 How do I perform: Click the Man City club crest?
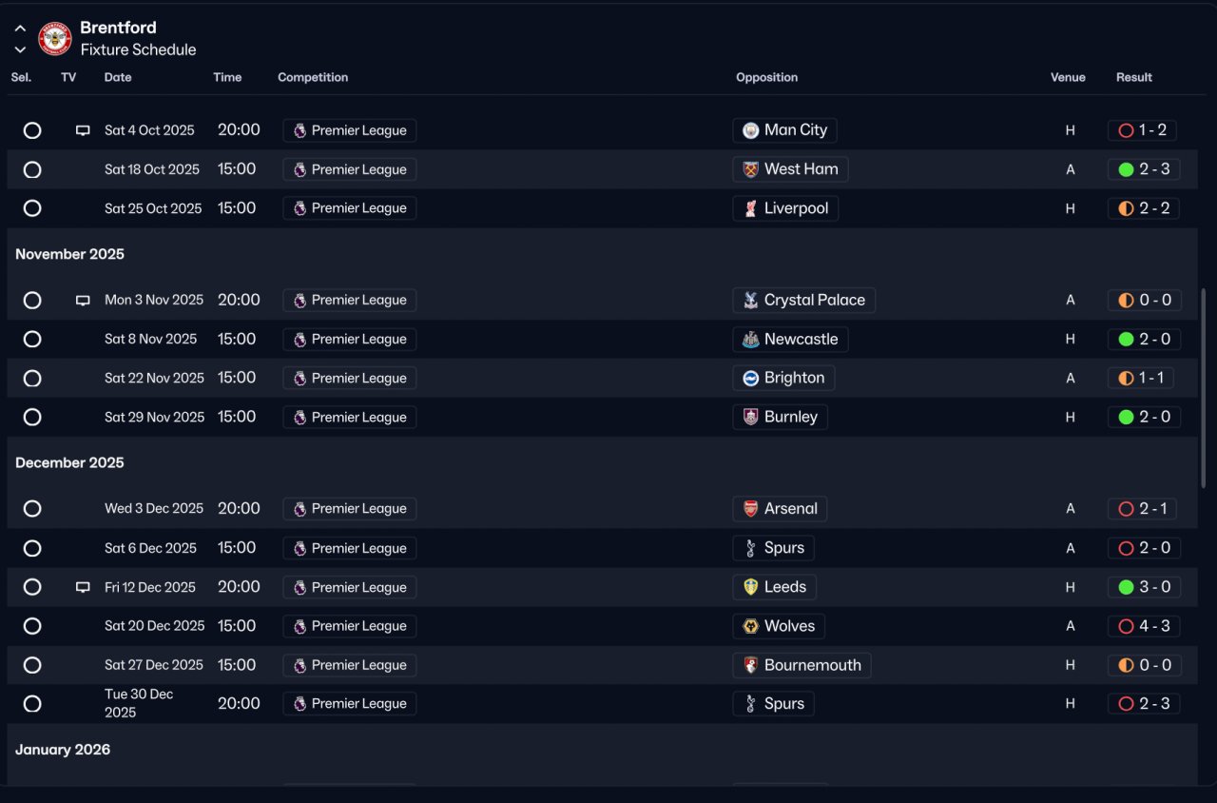coord(751,130)
